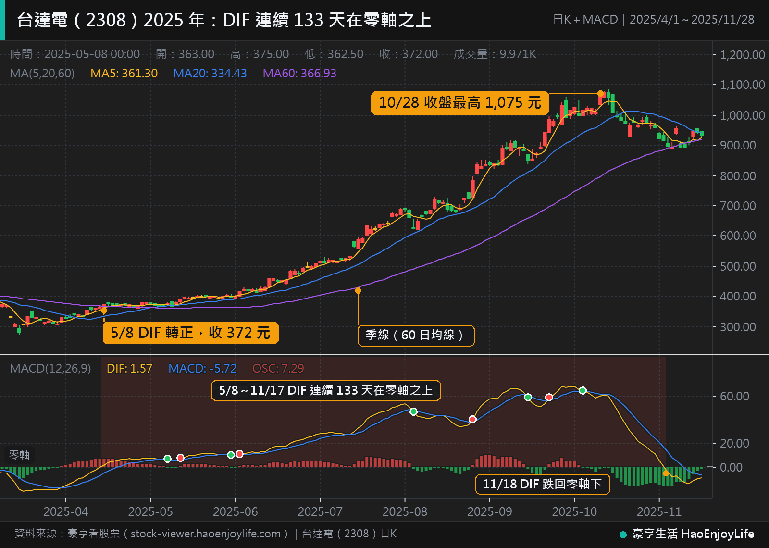Click the OSC: 7.29 readout
The width and height of the screenshot is (769, 548).
278,369
